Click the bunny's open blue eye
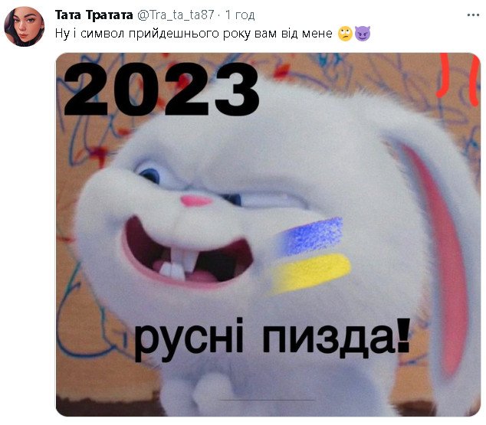 pos(150,175)
